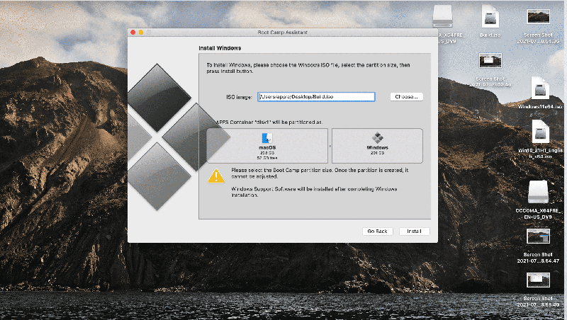Select screenshot thumbnail ending 8.54.47

[x=538, y=237]
